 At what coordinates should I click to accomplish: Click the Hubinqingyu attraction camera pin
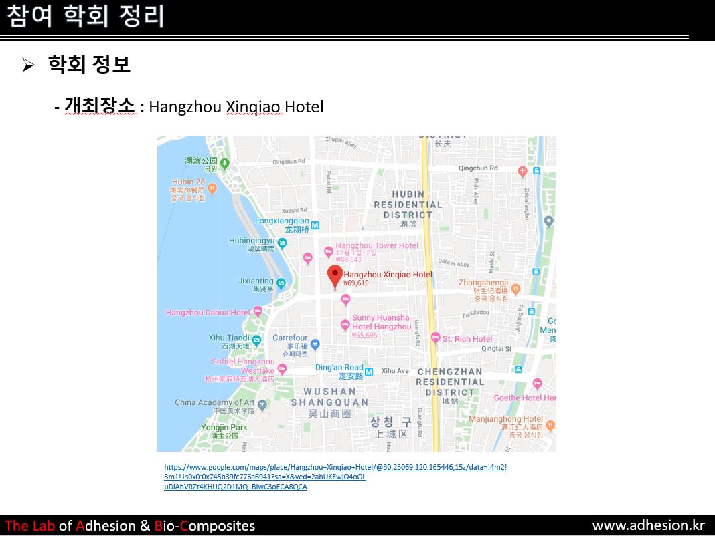click(283, 244)
